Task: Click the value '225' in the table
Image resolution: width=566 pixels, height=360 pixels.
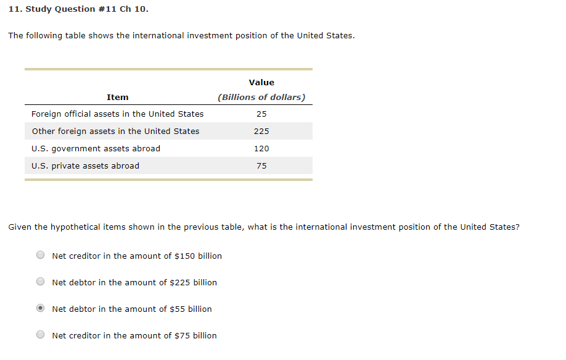Action: [x=261, y=131]
